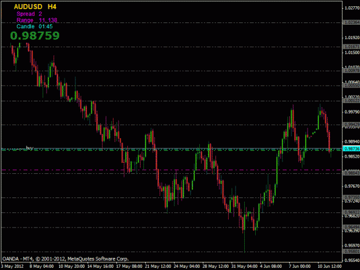Click the 0.95970 price scale label
Image resolution: width=360 pixels, height=270 pixels.
tap(352, 245)
